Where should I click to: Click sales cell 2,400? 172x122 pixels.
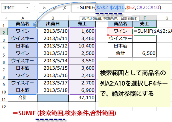pyautogui.click(x=82, y=76)
